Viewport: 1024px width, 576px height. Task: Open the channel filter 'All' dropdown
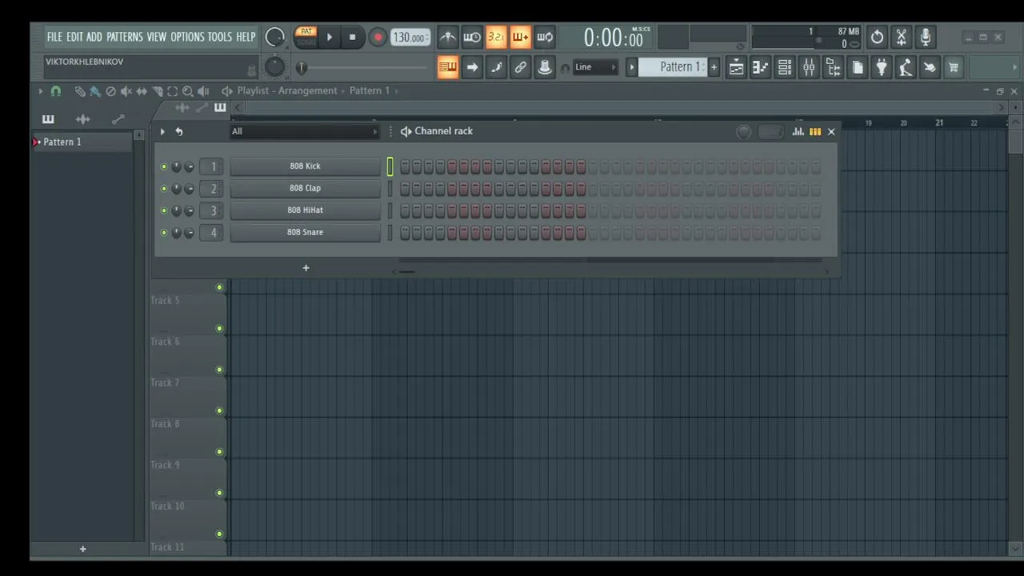pyautogui.click(x=304, y=131)
